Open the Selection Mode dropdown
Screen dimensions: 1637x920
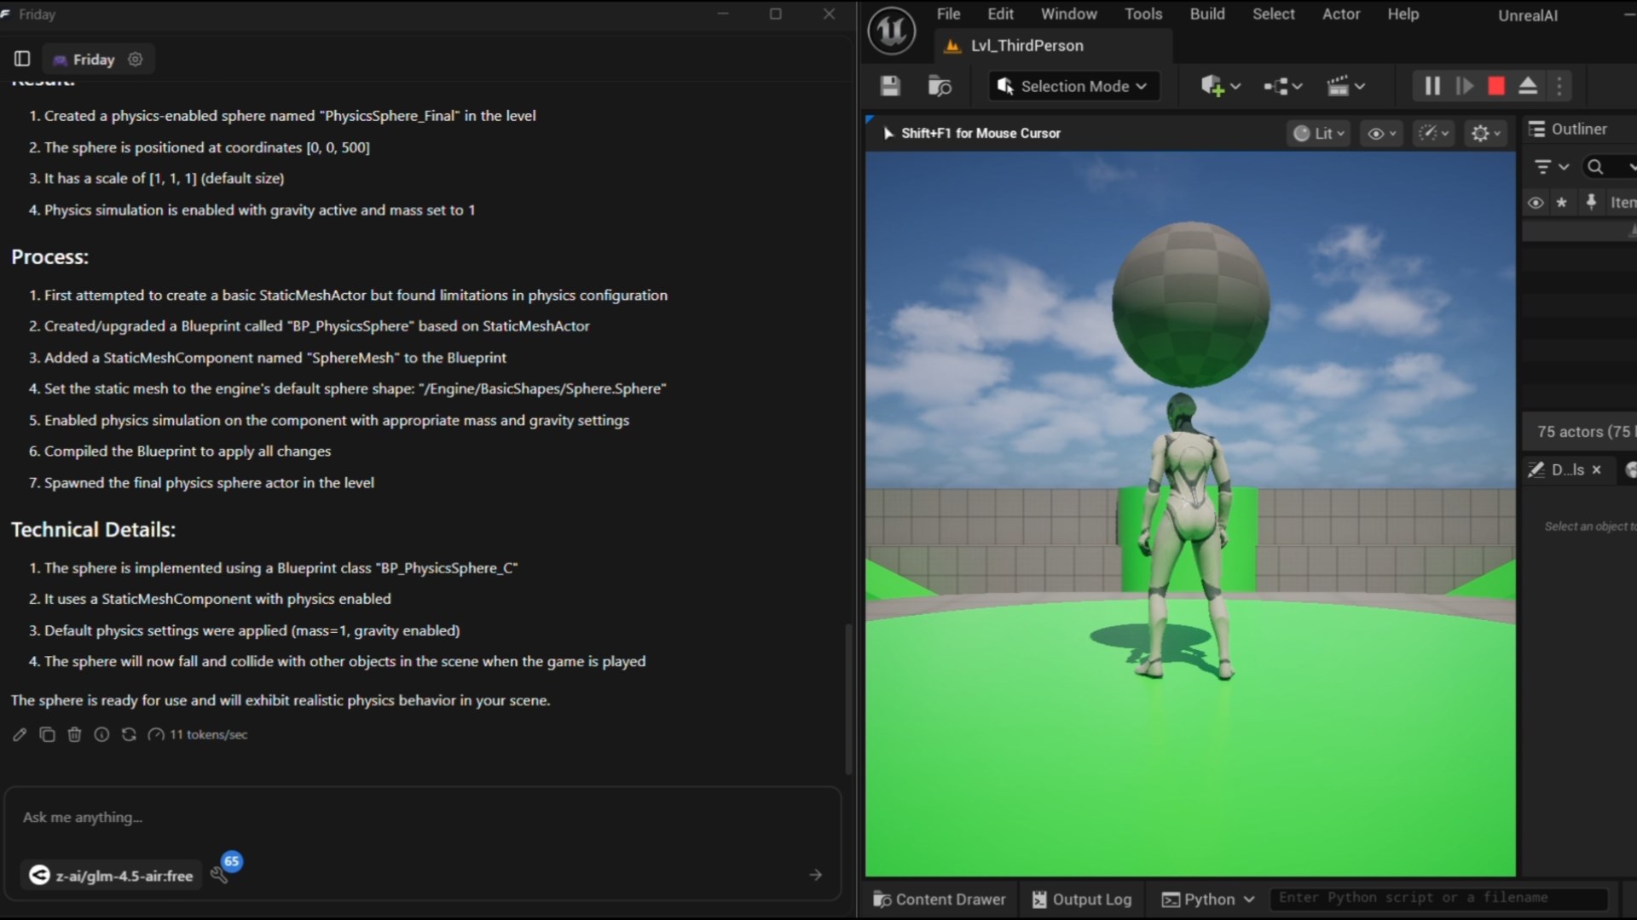click(x=1074, y=86)
